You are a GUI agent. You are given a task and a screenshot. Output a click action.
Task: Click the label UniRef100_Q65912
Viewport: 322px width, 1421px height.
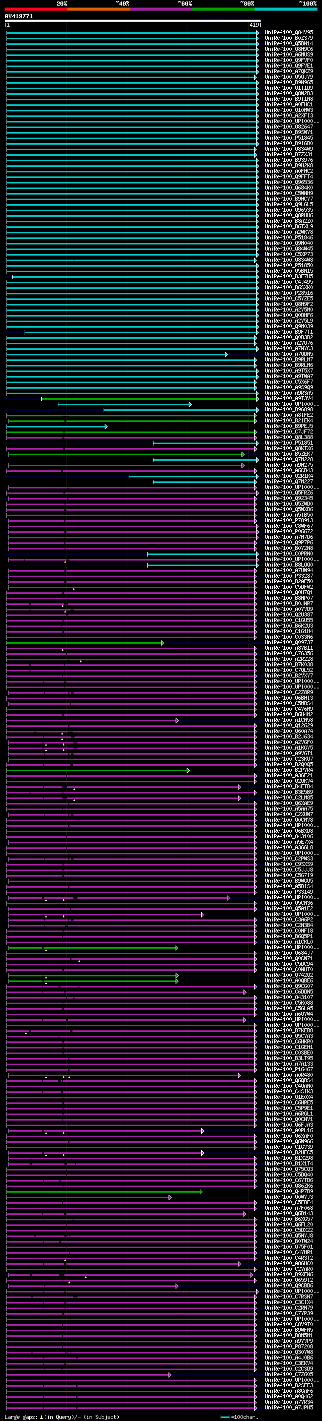289,1280
